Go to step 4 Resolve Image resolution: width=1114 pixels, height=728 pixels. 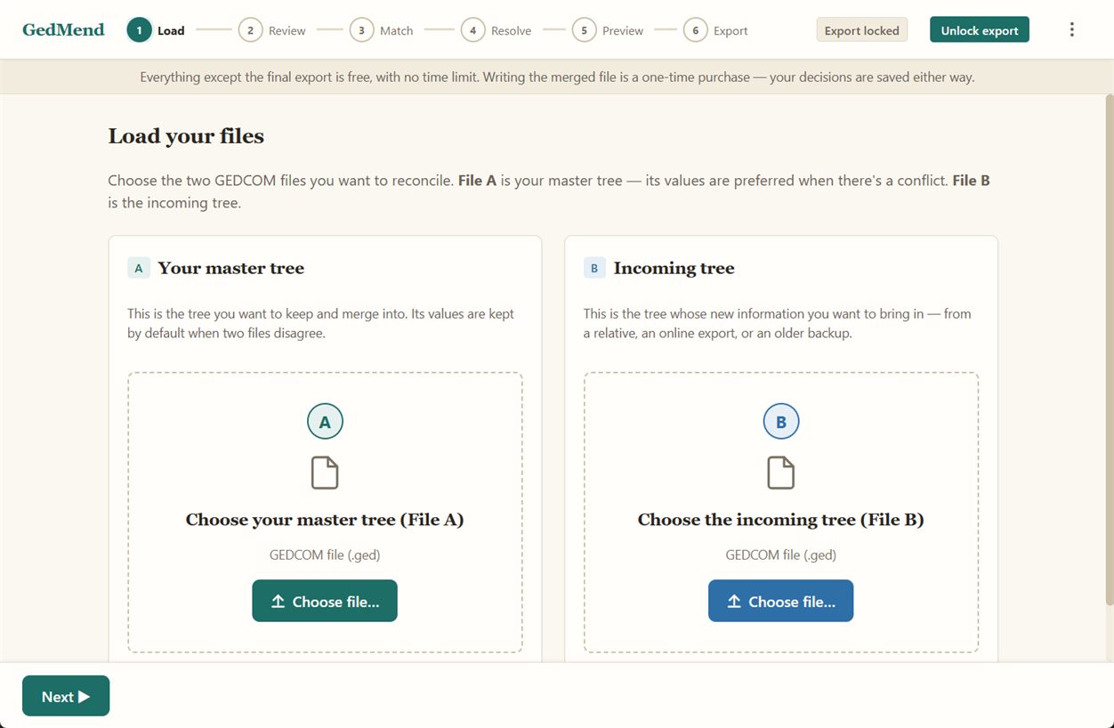496,30
